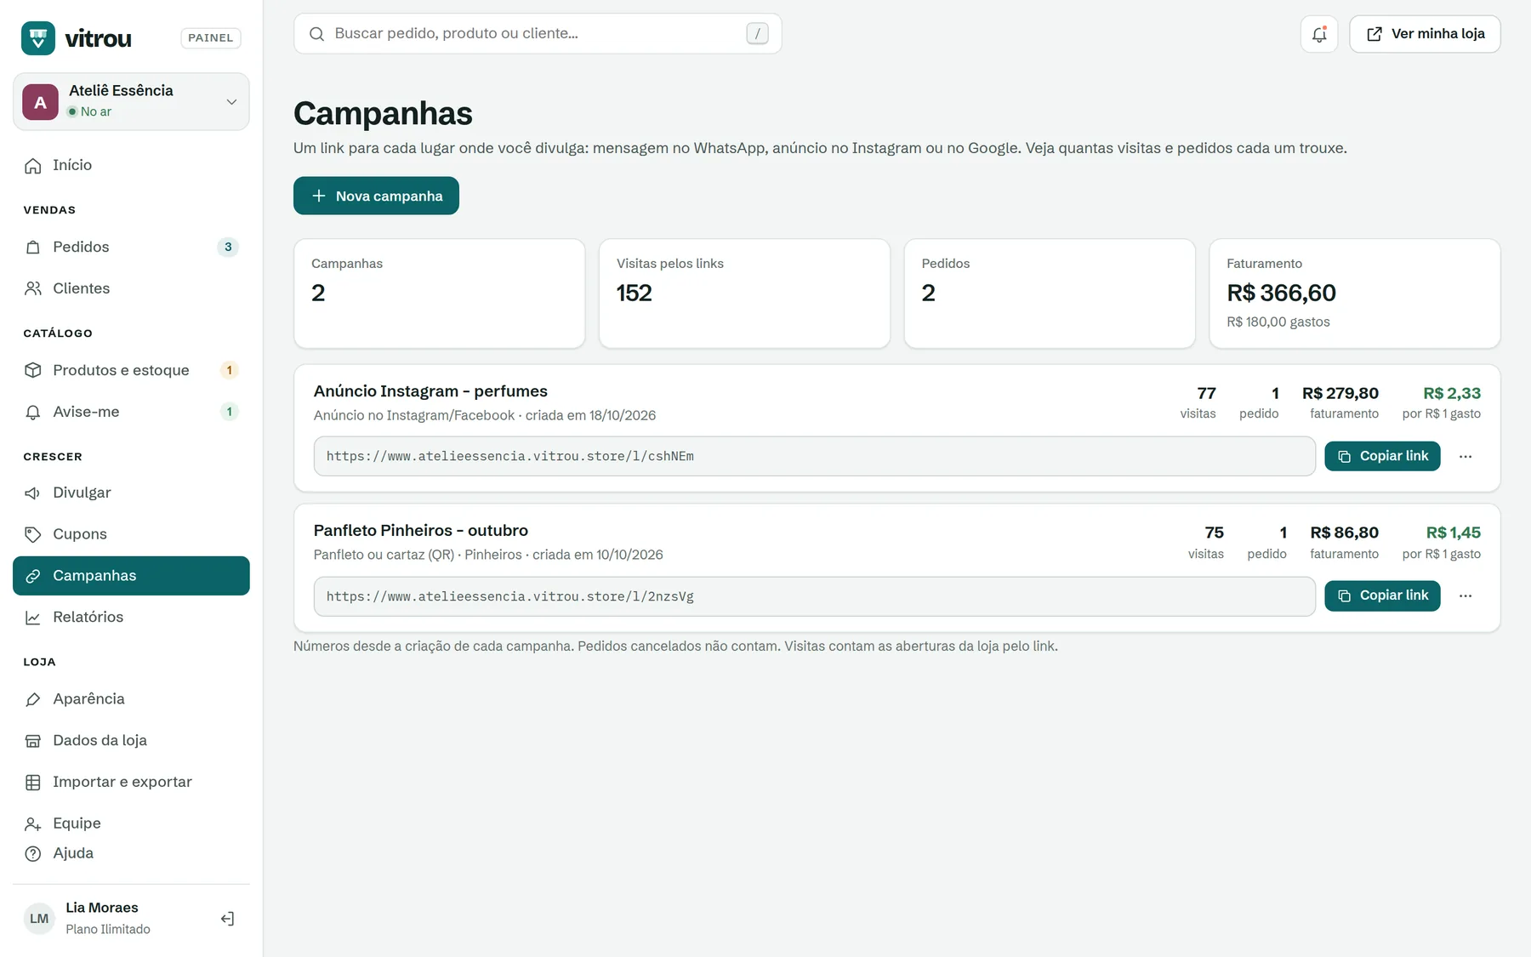Copy link for Anúncio Instagram campaign
The image size is (1531, 957).
(x=1382, y=456)
